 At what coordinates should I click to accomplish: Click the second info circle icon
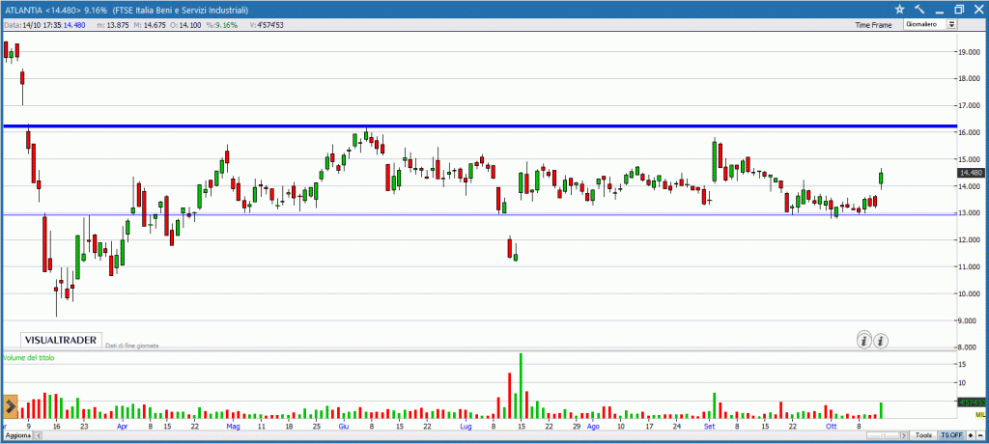tap(881, 341)
